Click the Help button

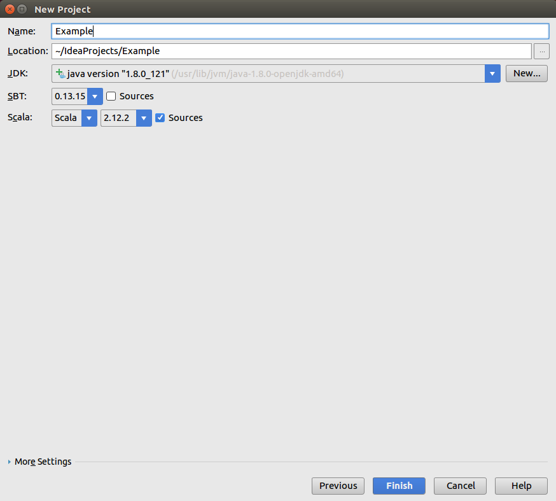(521, 486)
